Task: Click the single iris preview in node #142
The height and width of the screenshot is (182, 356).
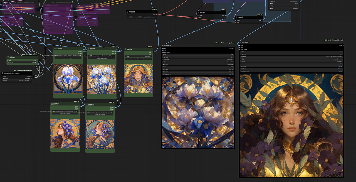Action: tap(68, 79)
